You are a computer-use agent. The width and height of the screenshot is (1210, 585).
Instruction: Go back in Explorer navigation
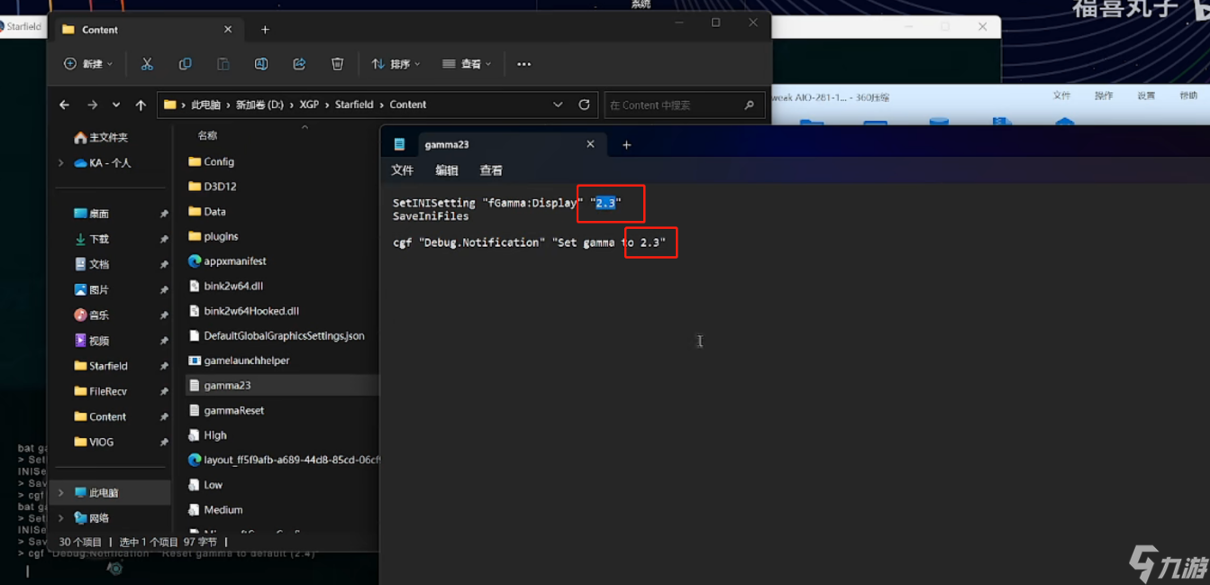click(x=64, y=105)
